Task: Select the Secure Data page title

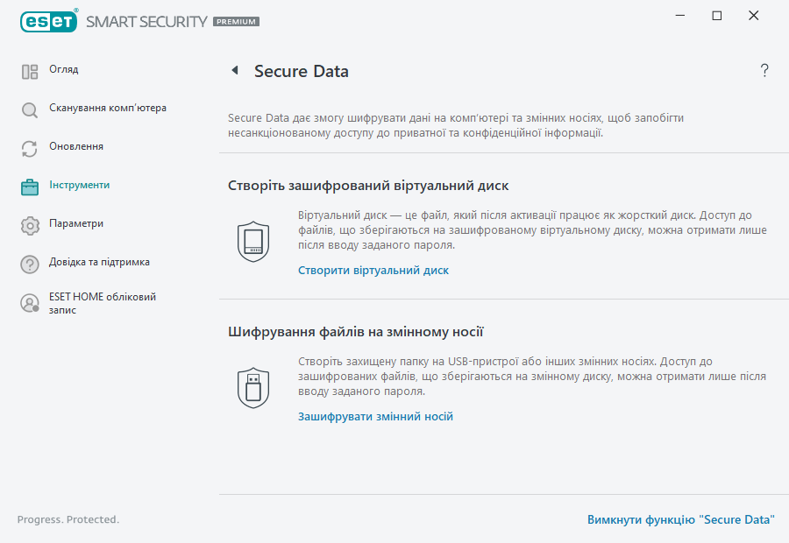Action: coord(302,71)
